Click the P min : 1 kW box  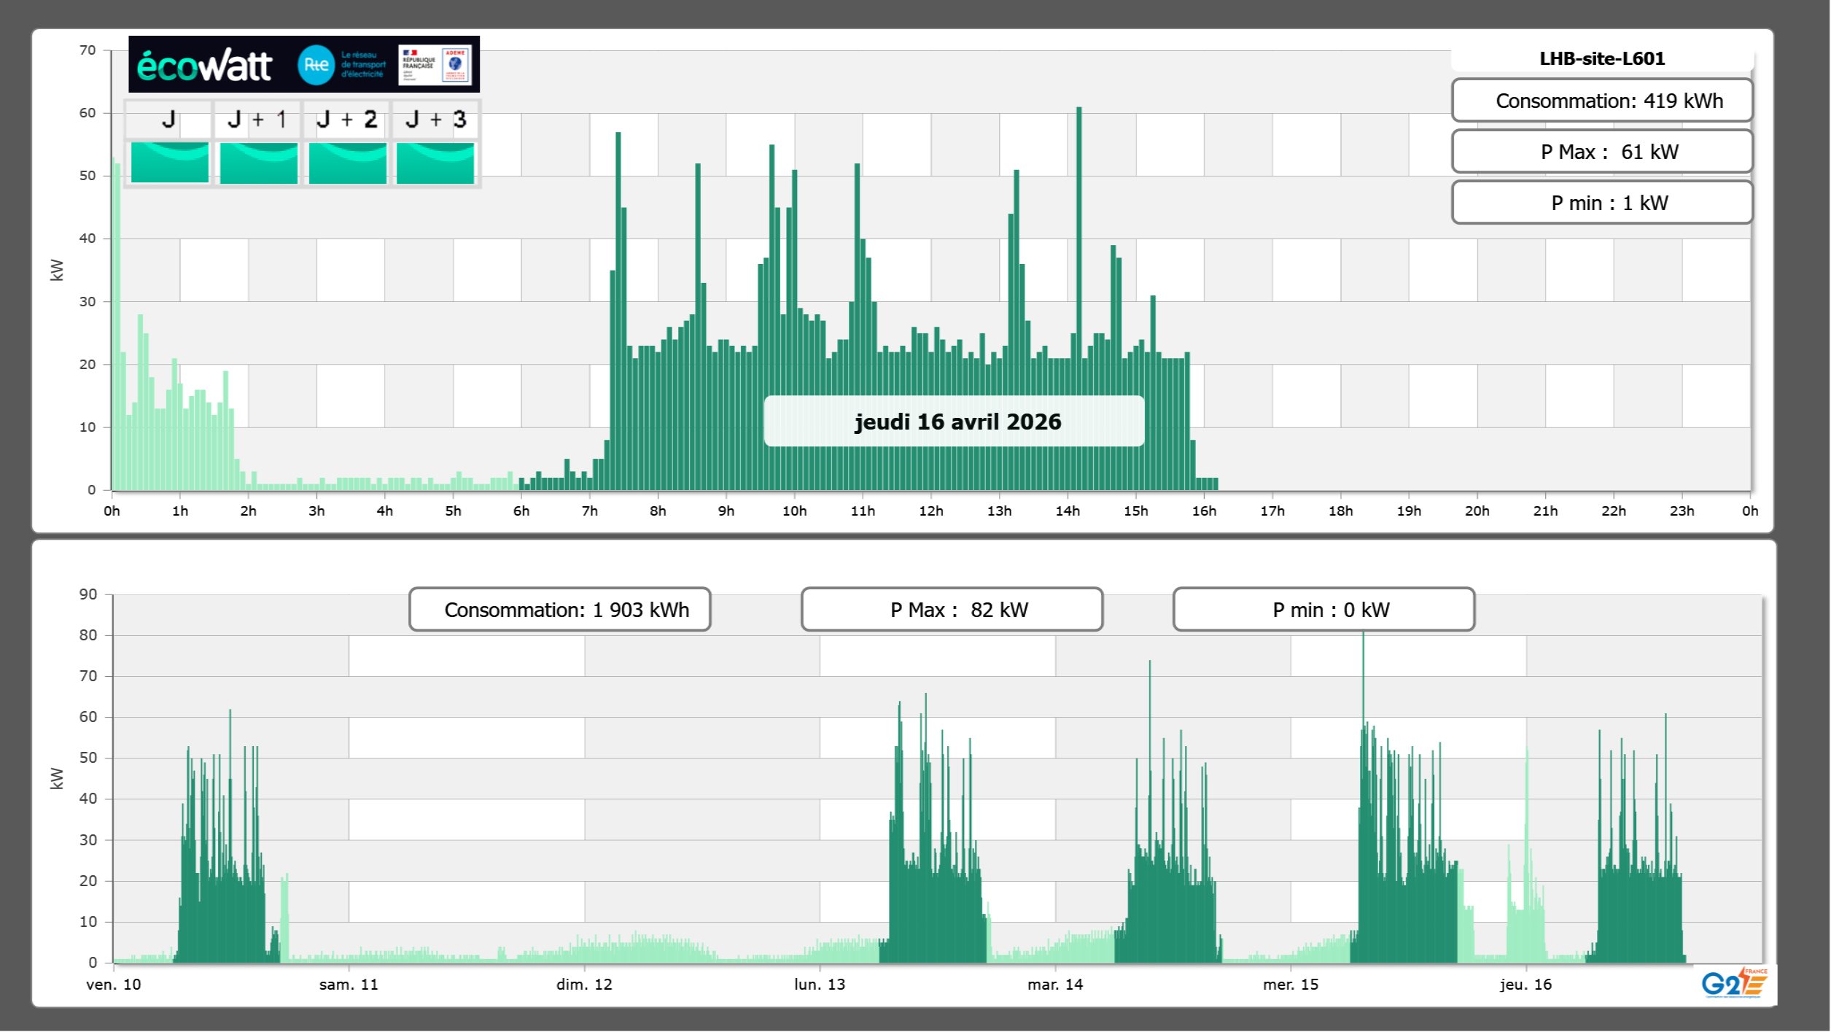coord(1601,203)
